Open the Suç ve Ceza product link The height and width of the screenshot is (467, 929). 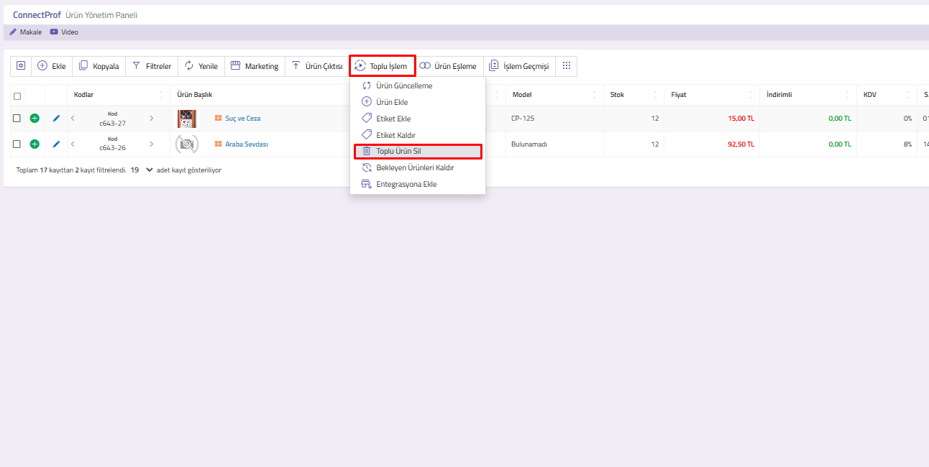click(243, 119)
